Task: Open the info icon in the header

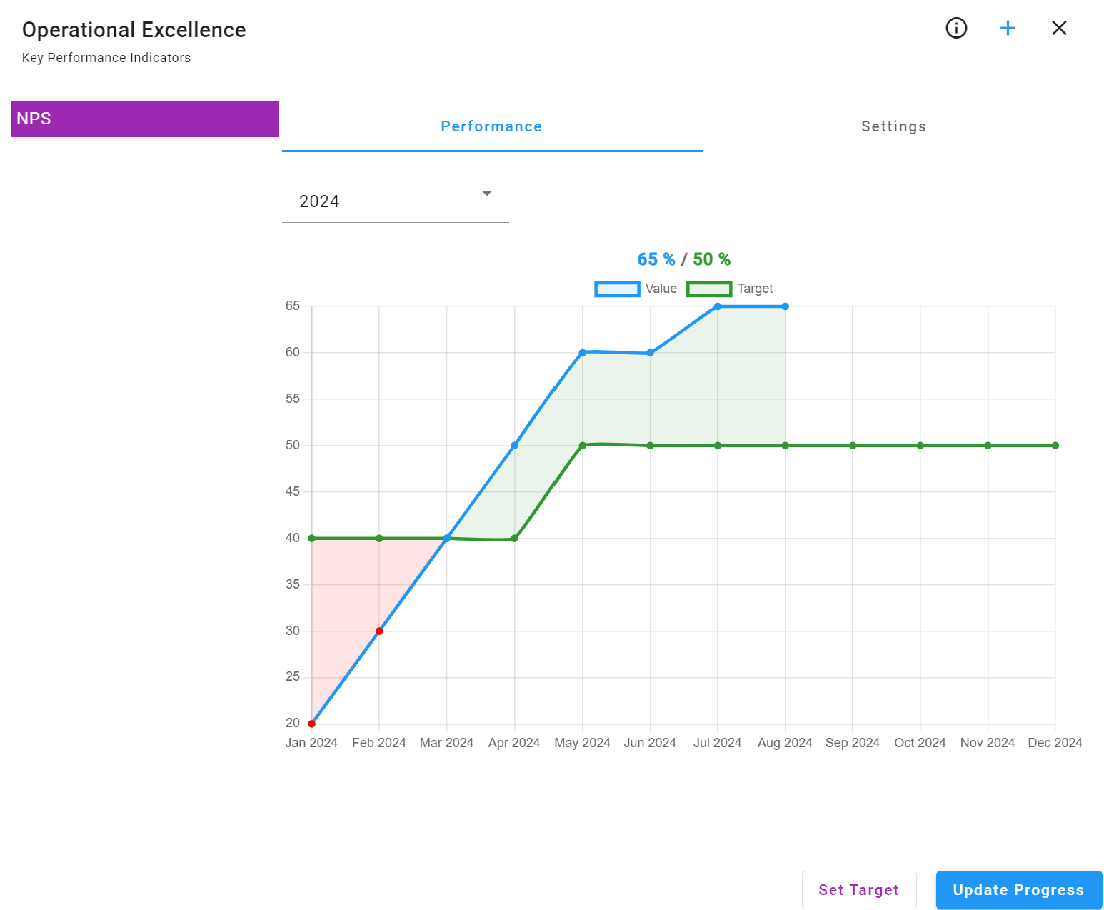Action: point(956,28)
